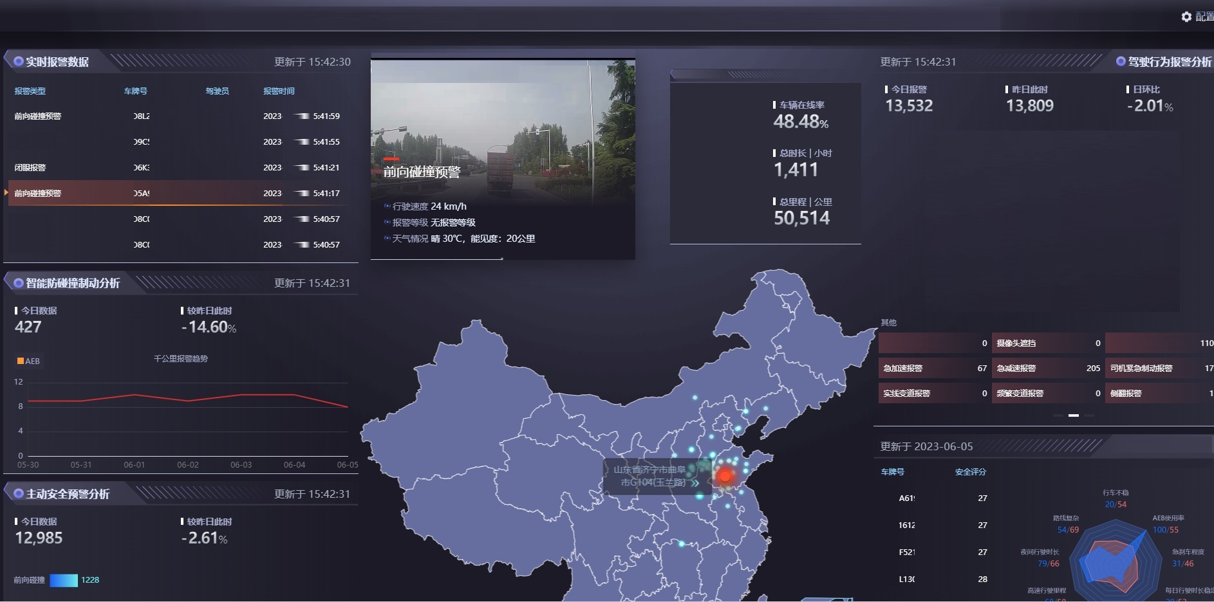The width and height of the screenshot is (1214, 602).
Task: Click the 前向碰撞 blue bar showing 1228
Action: 64,580
